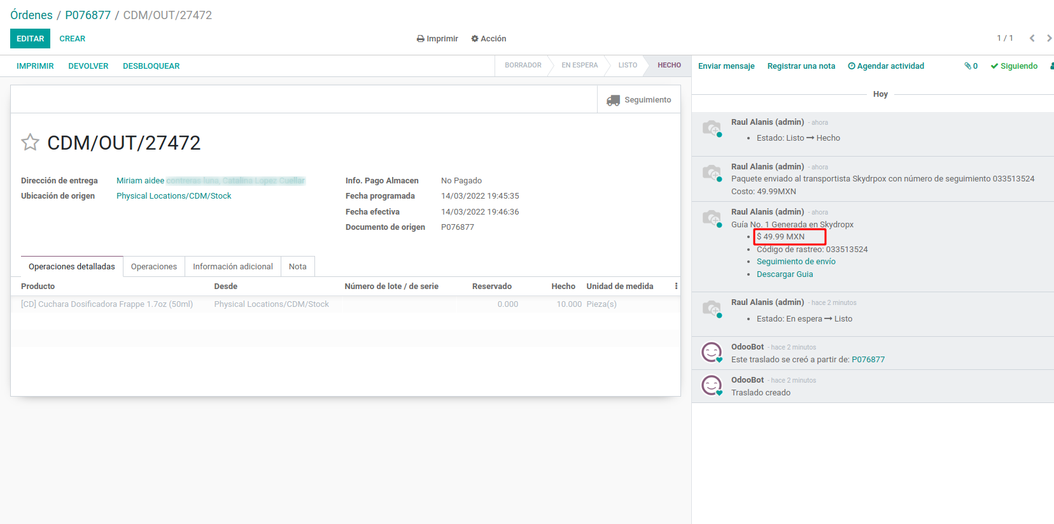Follow the Seguimiento de envío link
1054x524 pixels.
tap(796, 262)
